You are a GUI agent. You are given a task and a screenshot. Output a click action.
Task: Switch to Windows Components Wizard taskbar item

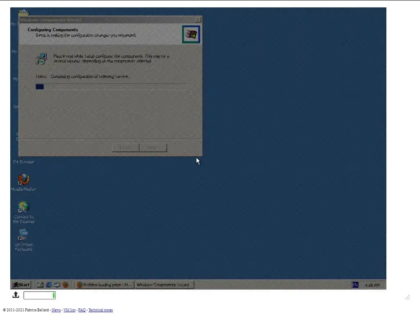164,285
